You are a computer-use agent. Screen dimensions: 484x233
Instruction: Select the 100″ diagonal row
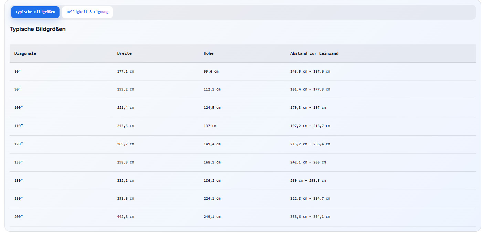[243, 108]
